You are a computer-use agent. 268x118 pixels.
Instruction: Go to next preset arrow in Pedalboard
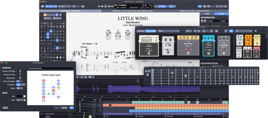point(199,31)
